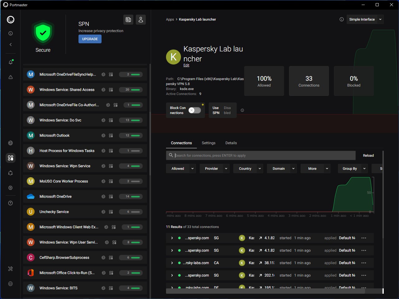Screen dimensions: 399x299
Task: Open the Apps monitor icon in sidebar
Action: (x=11, y=158)
